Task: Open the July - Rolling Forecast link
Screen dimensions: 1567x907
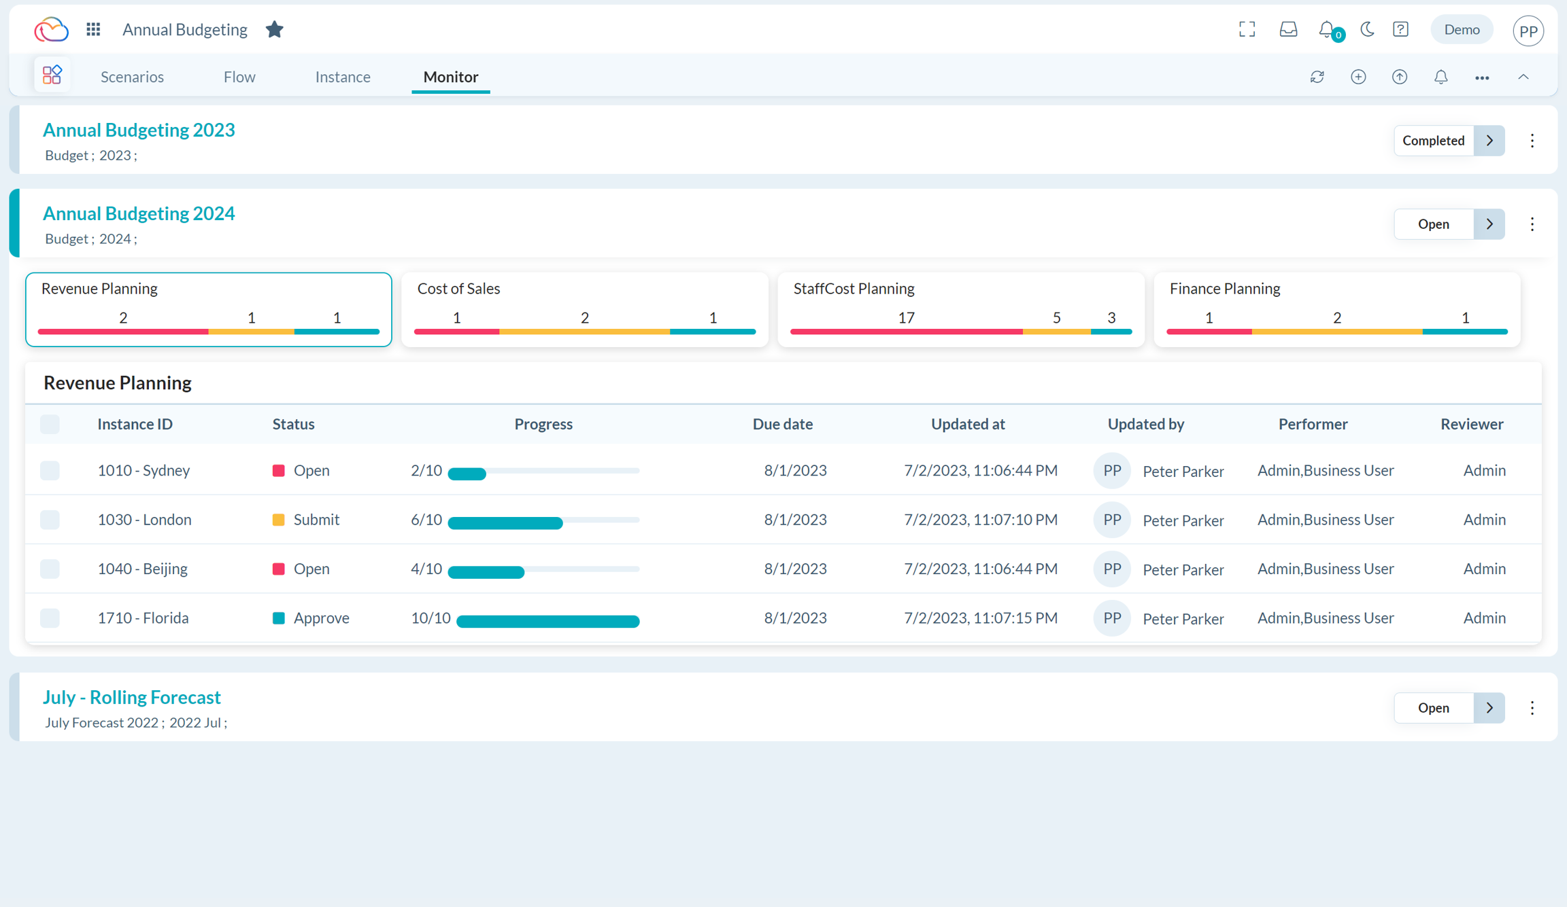Action: point(131,697)
